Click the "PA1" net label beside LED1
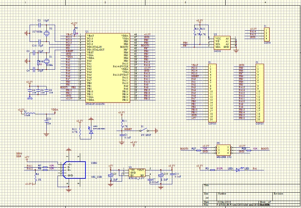The height and width of the screenshot is (208, 301). pos(255,169)
